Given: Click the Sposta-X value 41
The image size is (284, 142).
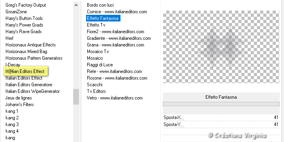Looking at the screenshot, I should pyautogui.click(x=276, y=117).
